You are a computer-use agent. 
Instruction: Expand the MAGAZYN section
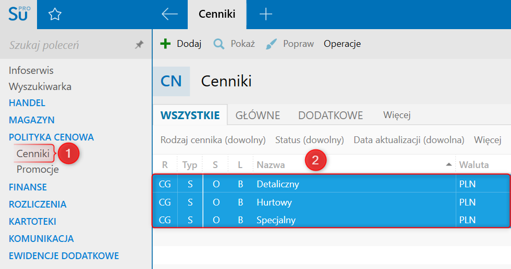click(x=32, y=120)
